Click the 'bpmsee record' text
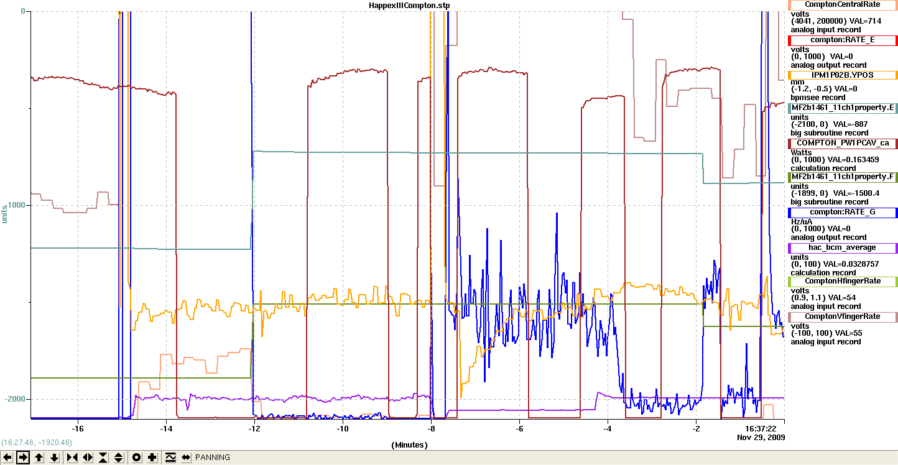Viewport: 898px width, 465px height. point(818,98)
